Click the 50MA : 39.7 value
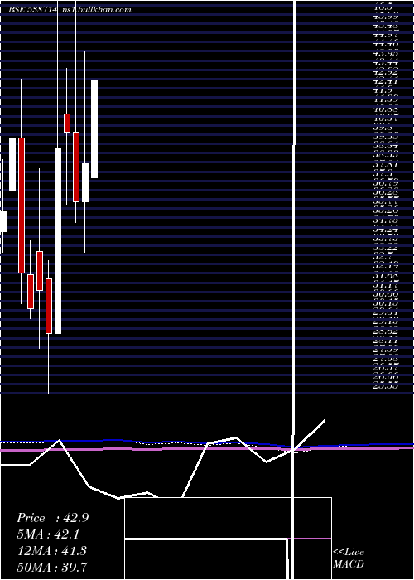414x580 pixels. 53,567
